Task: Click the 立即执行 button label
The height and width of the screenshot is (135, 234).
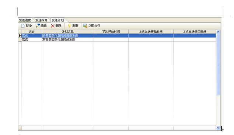Action: click(94, 26)
